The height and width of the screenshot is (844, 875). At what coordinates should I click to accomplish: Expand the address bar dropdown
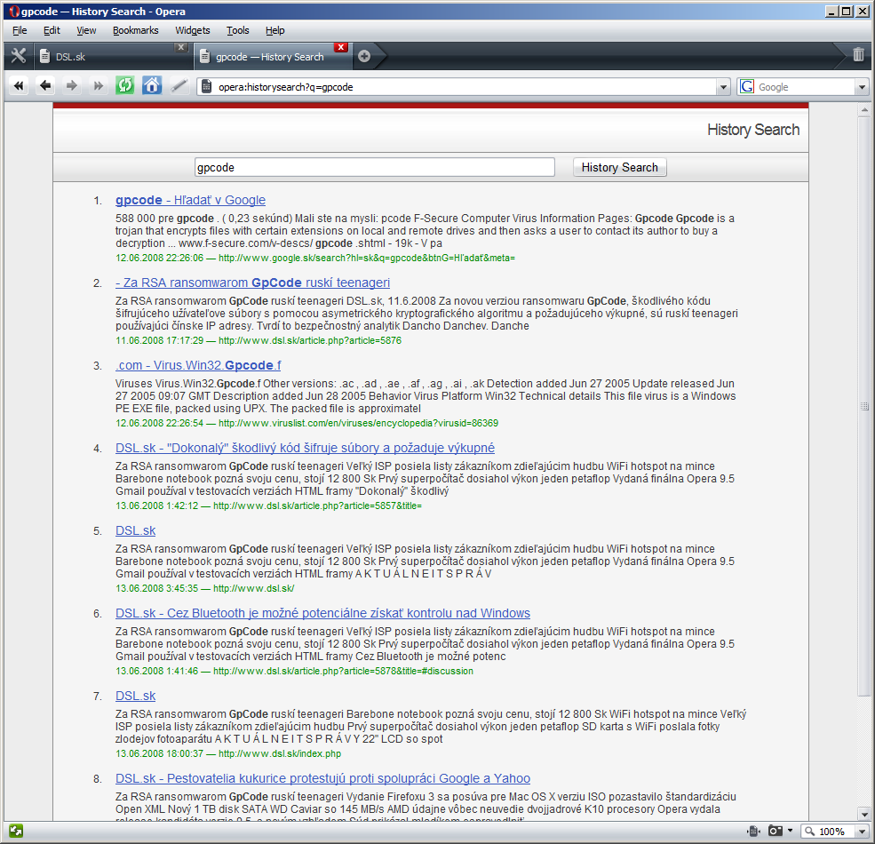coord(723,87)
